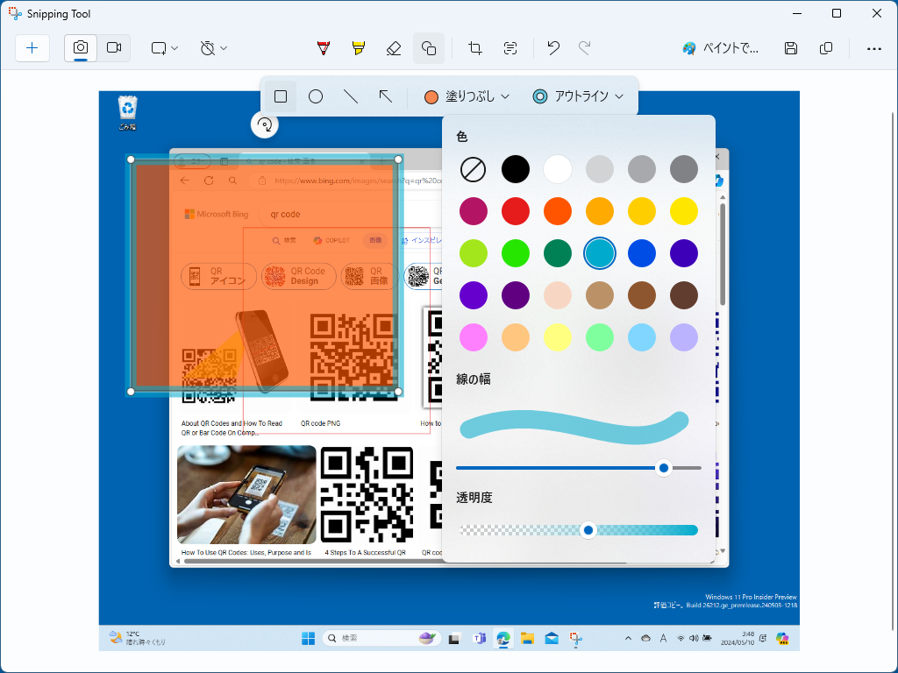Pick the dark brown color swatch

[684, 295]
